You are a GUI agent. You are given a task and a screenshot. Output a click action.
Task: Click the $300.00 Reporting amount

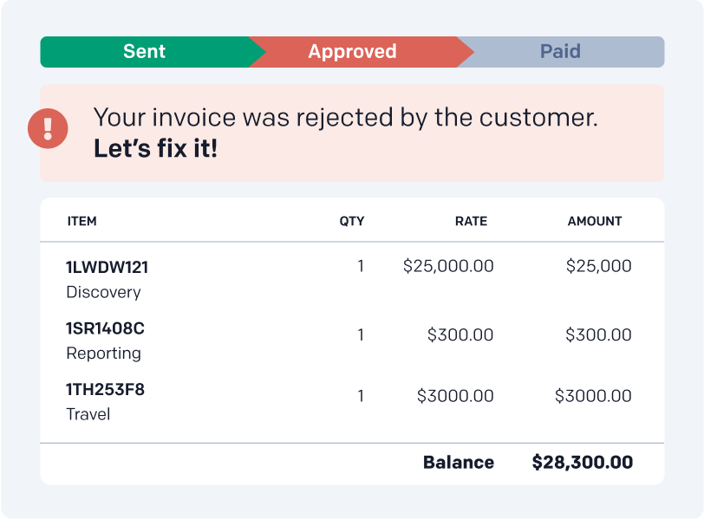coord(598,334)
